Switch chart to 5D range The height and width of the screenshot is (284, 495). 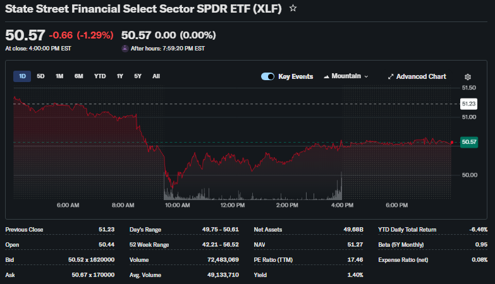40,76
